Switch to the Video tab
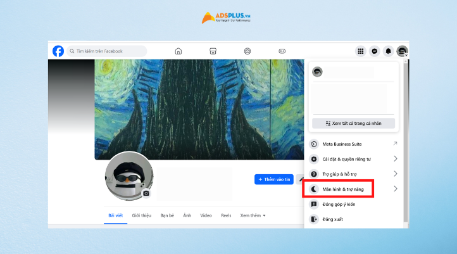The image size is (457, 254). [206, 215]
